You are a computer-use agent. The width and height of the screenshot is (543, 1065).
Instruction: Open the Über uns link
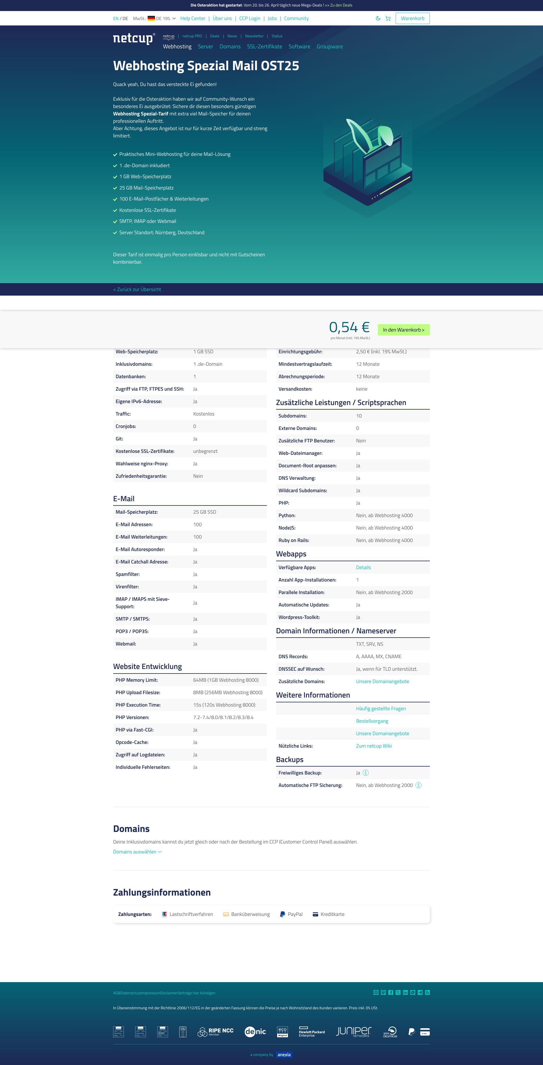click(x=222, y=19)
